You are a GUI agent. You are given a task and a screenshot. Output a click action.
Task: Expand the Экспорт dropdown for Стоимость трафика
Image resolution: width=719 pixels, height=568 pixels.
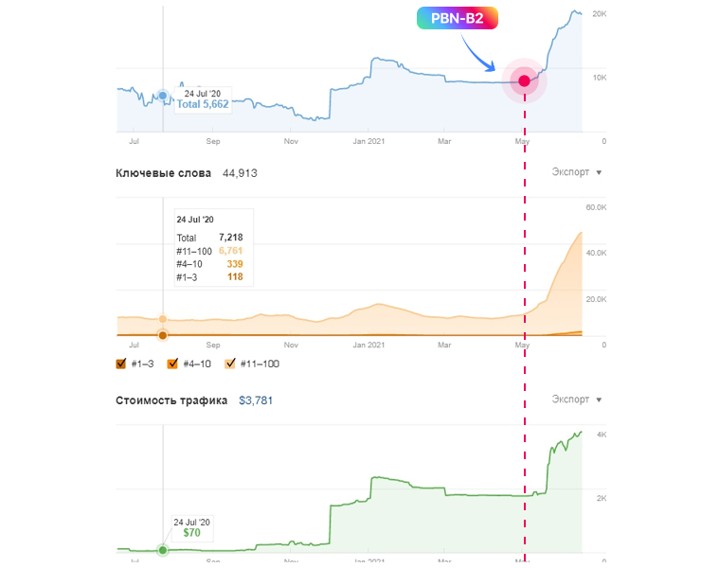576,399
